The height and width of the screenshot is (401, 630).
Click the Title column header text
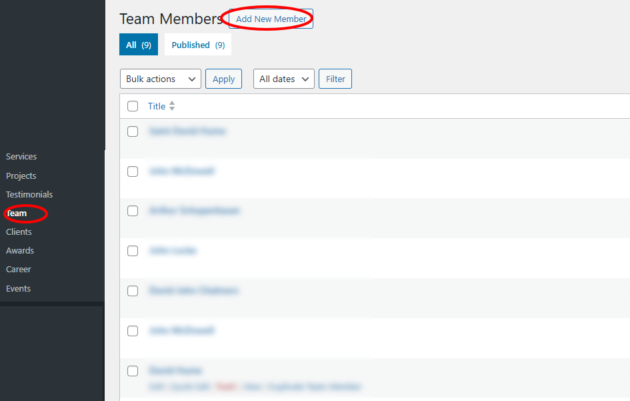tap(157, 106)
